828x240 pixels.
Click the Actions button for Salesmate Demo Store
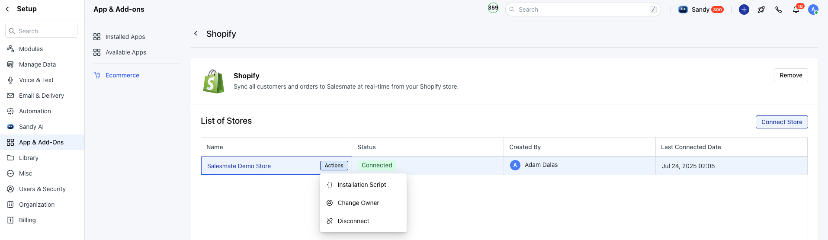point(334,166)
